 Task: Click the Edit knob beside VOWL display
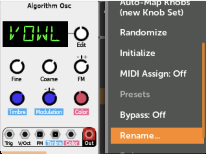coord(81,34)
